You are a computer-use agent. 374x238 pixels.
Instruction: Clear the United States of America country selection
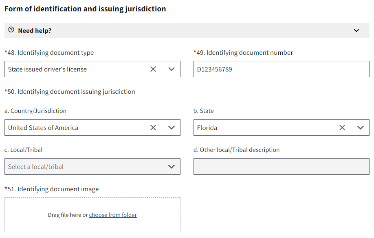pos(153,128)
